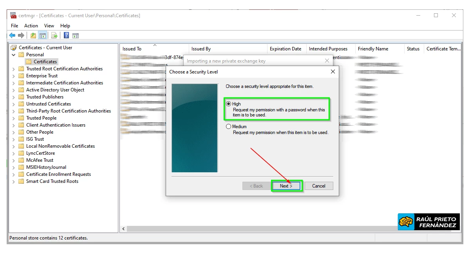Open the Action menu
This screenshot has height=254, width=470.
click(31, 26)
